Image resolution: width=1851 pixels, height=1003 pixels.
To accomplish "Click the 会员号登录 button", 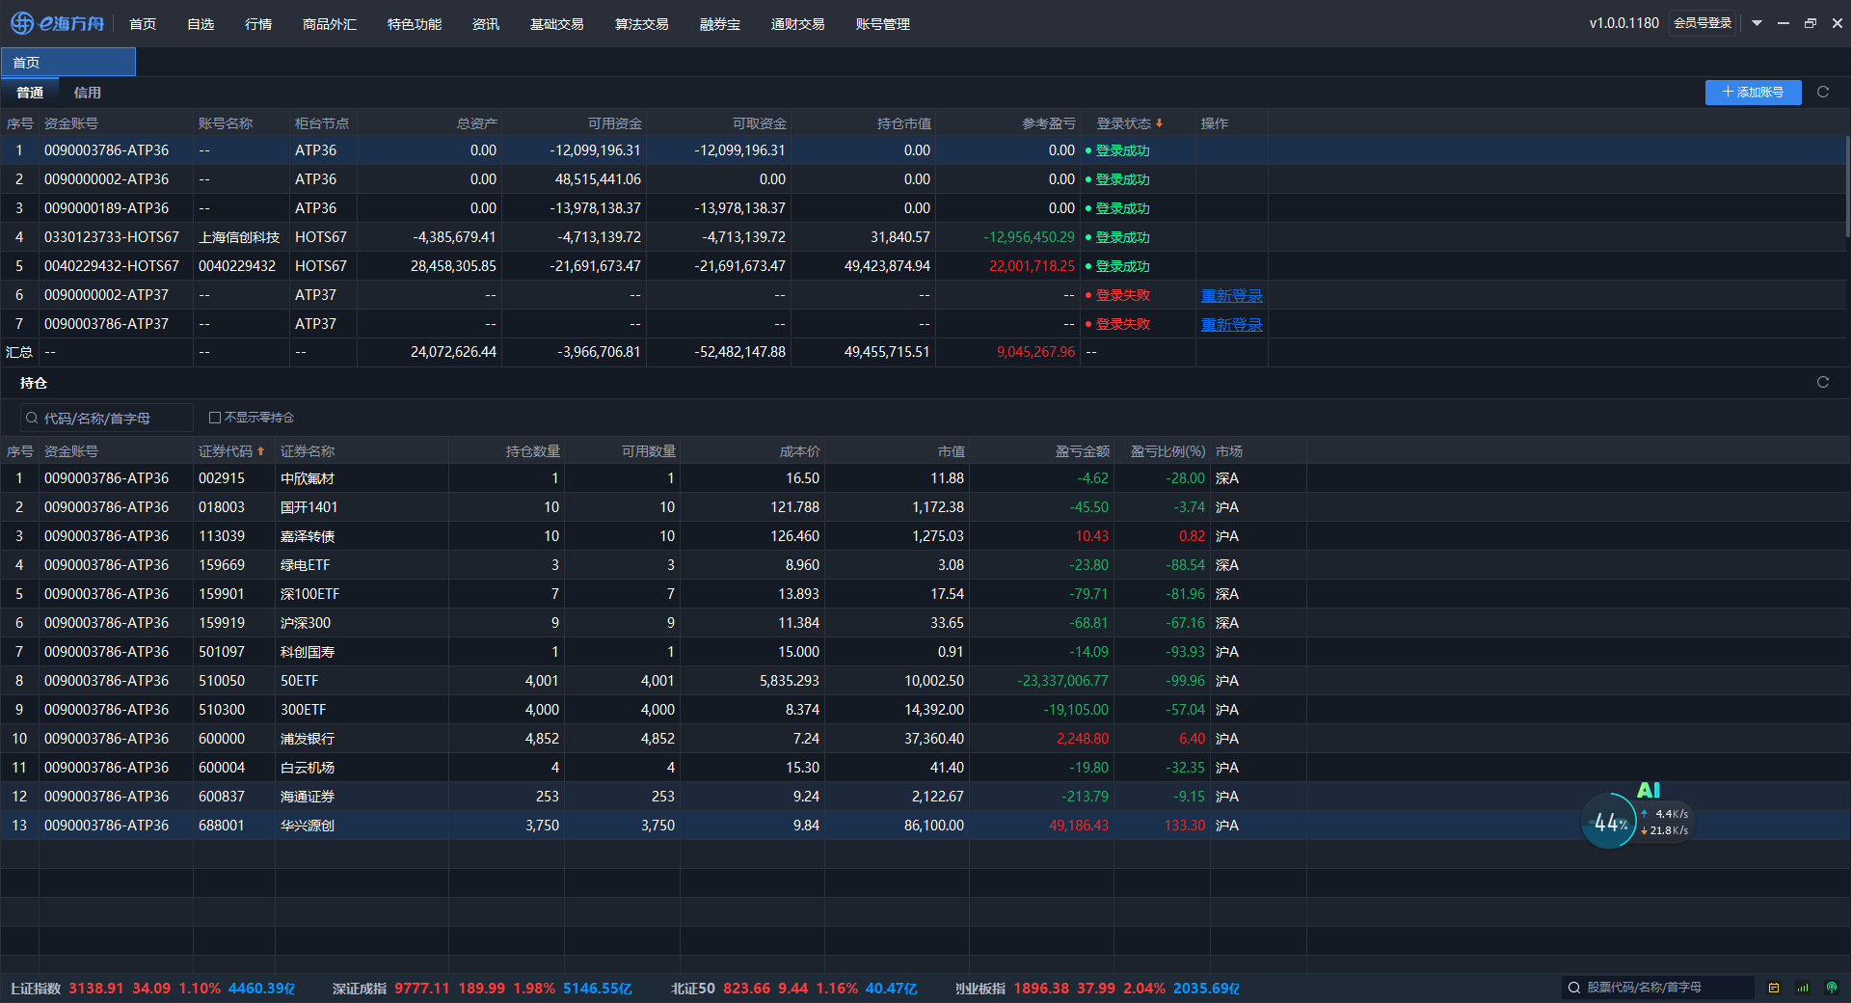I will coord(1703,23).
